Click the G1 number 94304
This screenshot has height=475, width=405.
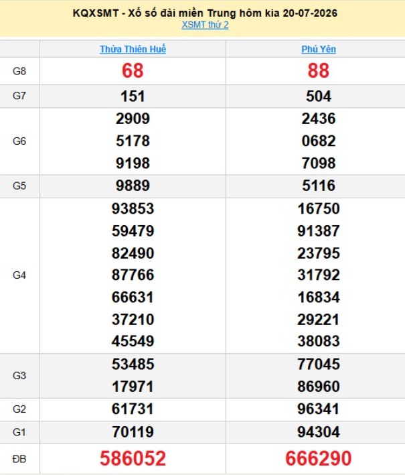click(x=319, y=431)
